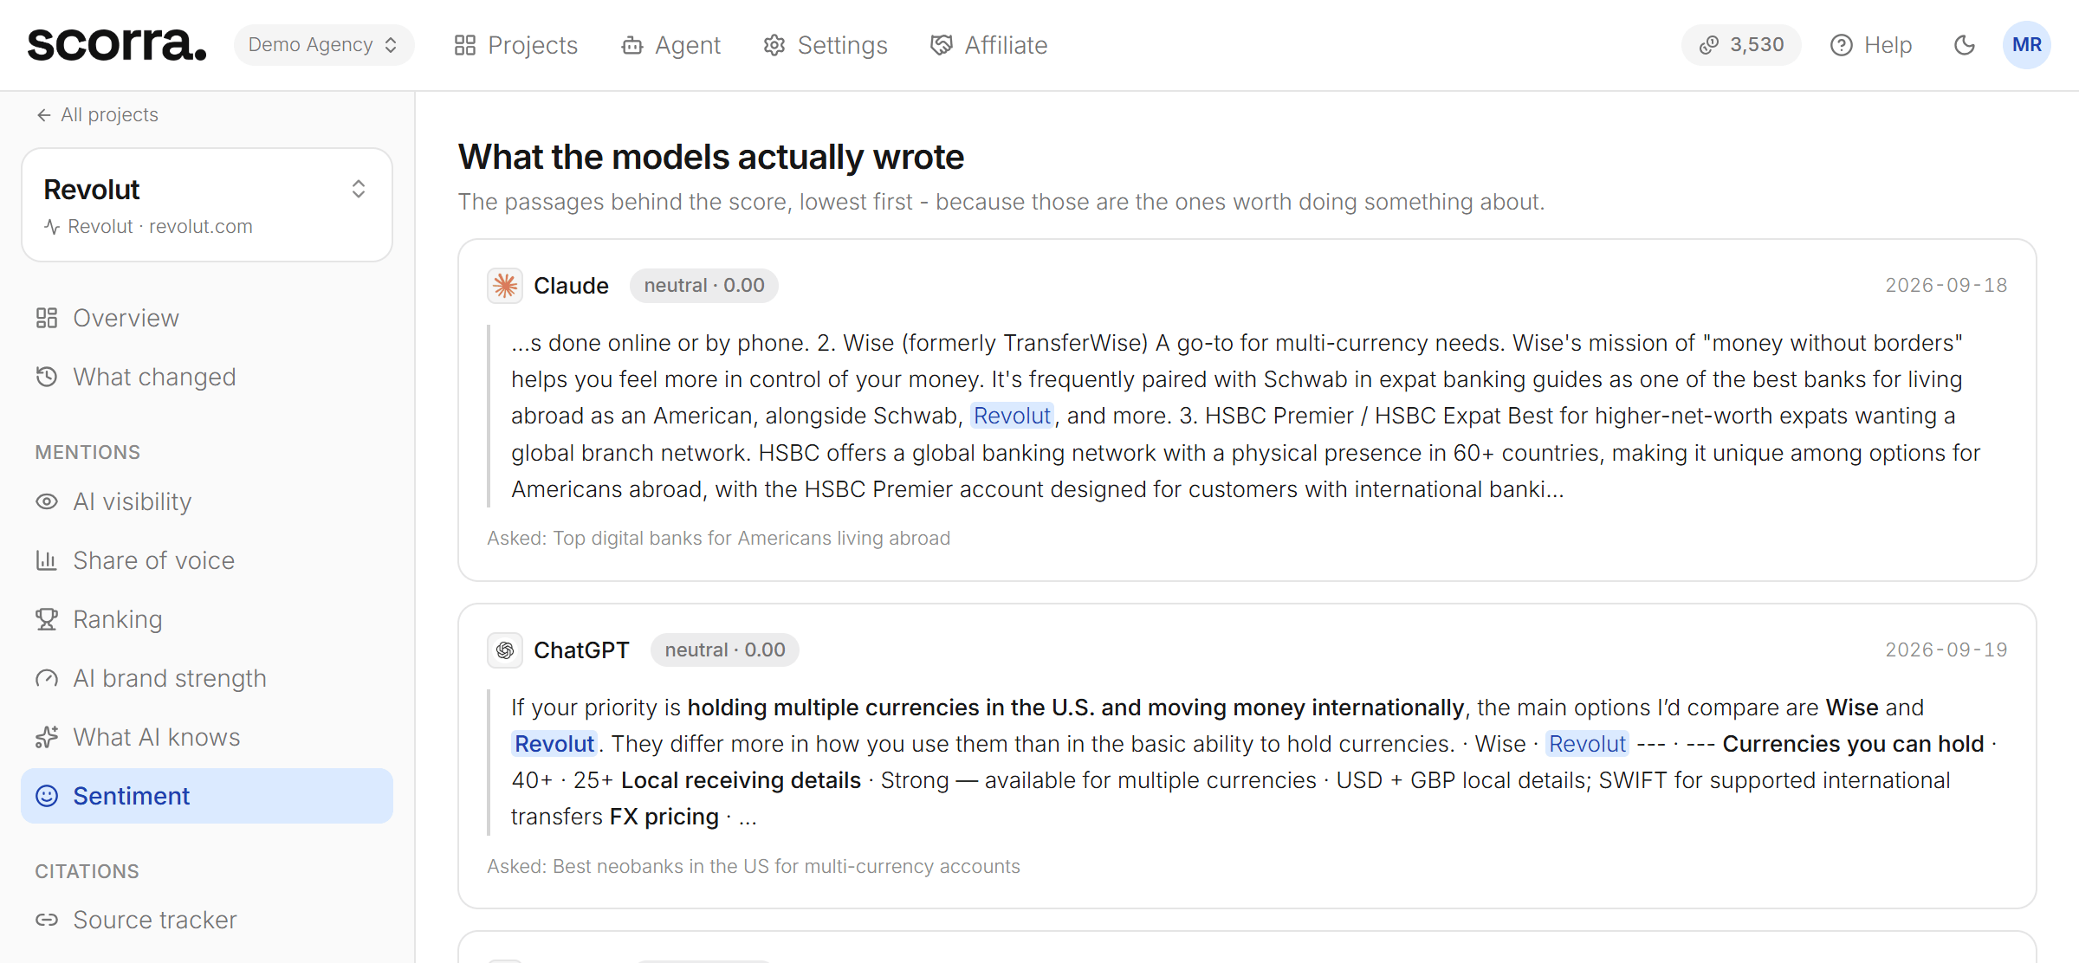Expand the Revolut project selector
Screen dimensions: 2079x963
tap(207, 205)
